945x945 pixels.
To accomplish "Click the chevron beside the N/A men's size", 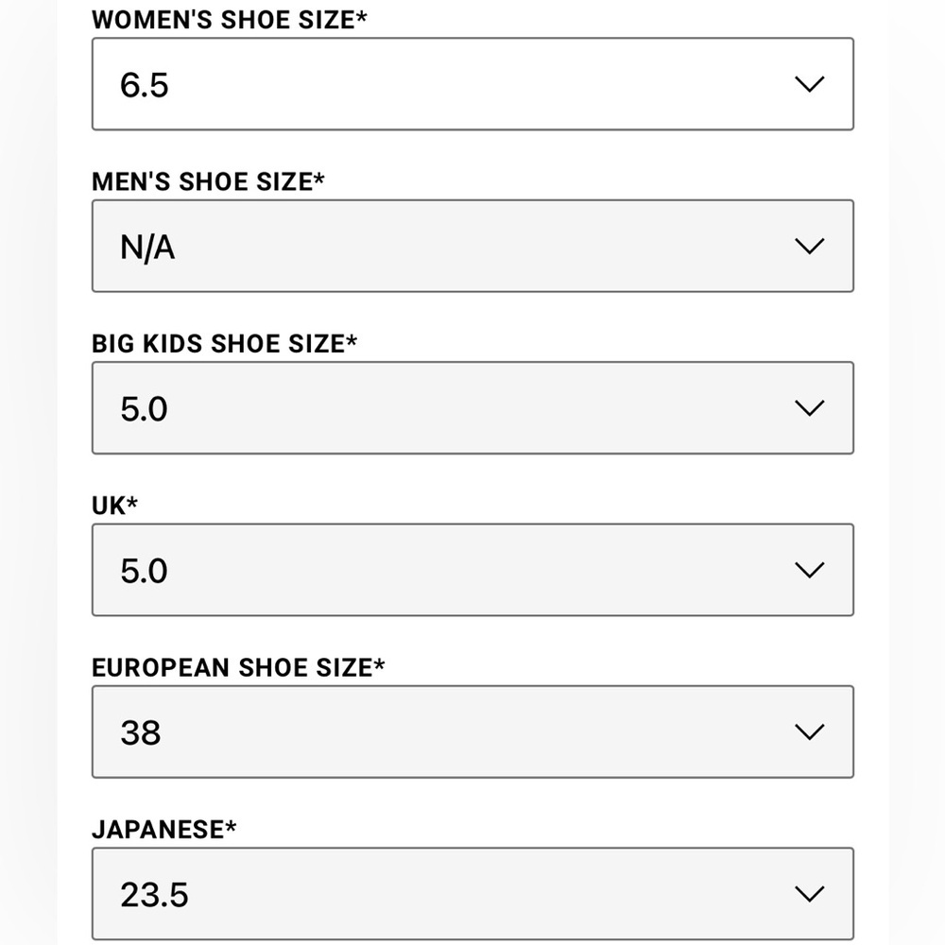I will coord(808,246).
